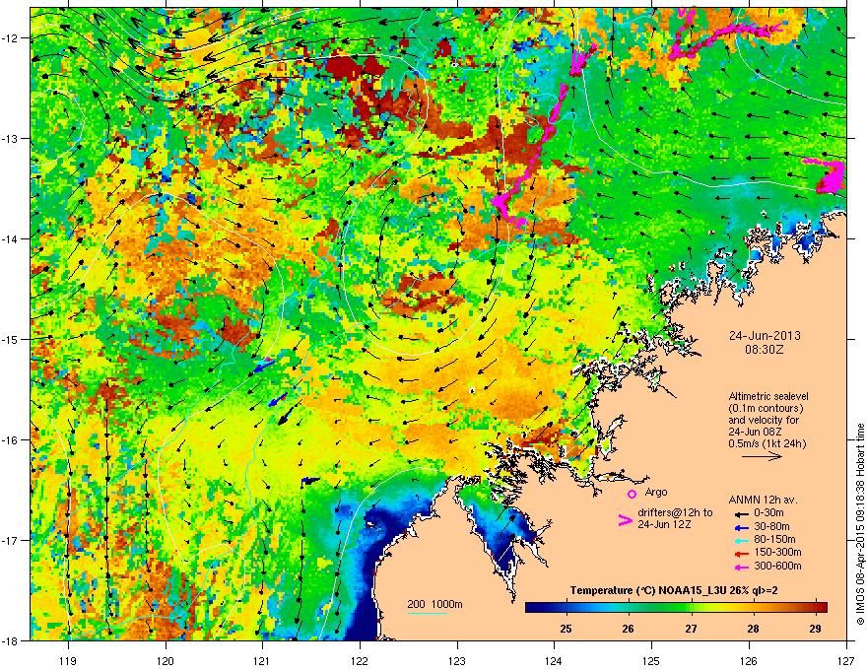The width and height of the screenshot is (867, 670).
Task: Click the temperature color bar
Action: (x=676, y=607)
